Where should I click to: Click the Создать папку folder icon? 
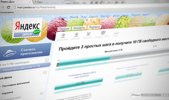pos(103,33)
